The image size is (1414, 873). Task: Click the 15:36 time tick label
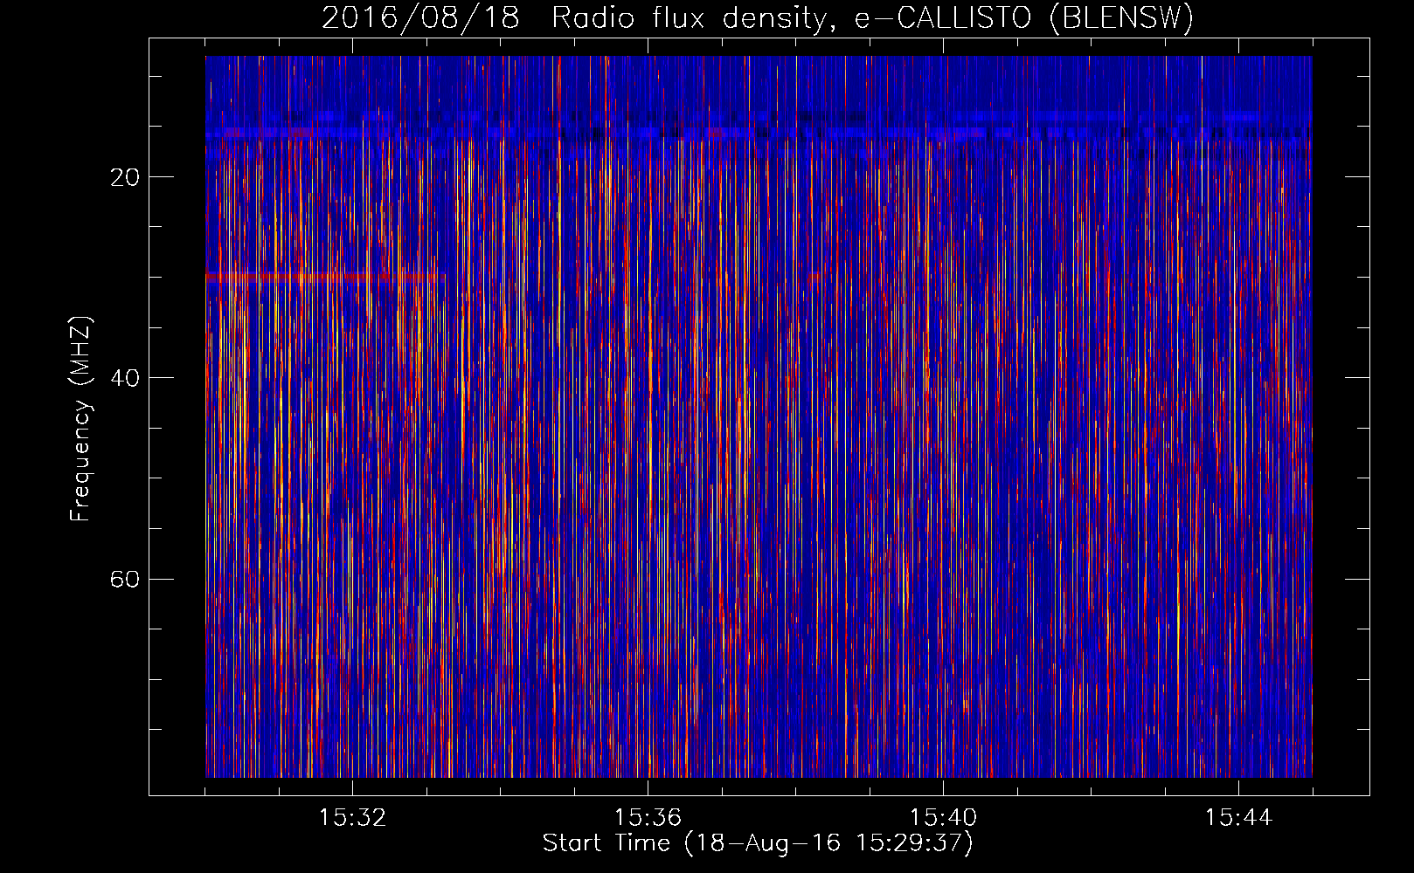[x=648, y=818]
